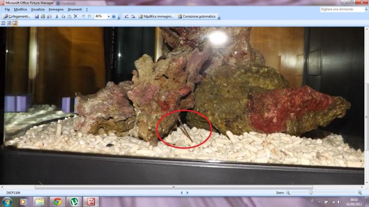Click the Redo arrow icon
The width and height of the screenshot is (369, 207).
[89, 17]
